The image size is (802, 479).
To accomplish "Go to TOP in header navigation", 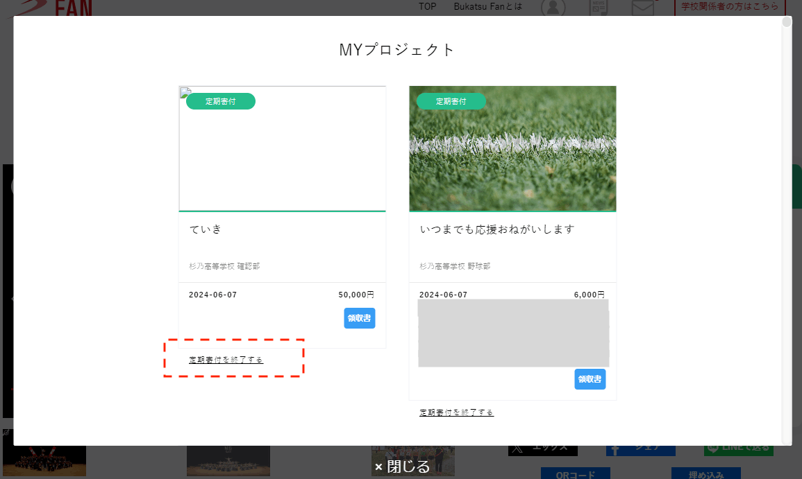I will (x=428, y=7).
